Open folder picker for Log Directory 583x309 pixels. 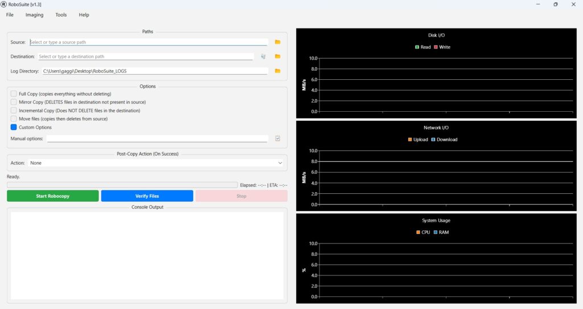click(x=278, y=71)
